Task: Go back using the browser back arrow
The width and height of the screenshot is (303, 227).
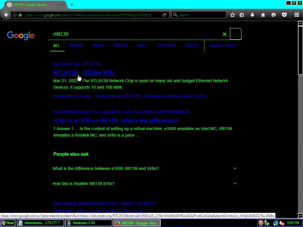Action: click(x=6, y=15)
